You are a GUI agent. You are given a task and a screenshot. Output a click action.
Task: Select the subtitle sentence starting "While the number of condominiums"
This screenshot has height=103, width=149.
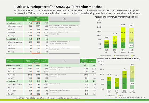click(x=77, y=12)
